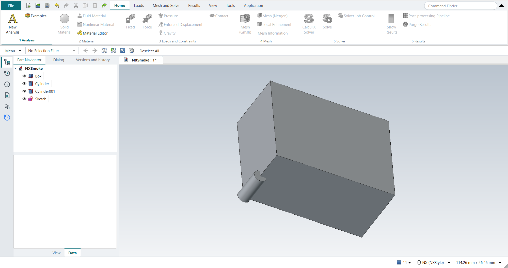Open the history clock sidebar icon
The height and width of the screenshot is (268, 508).
pos(7,73)
